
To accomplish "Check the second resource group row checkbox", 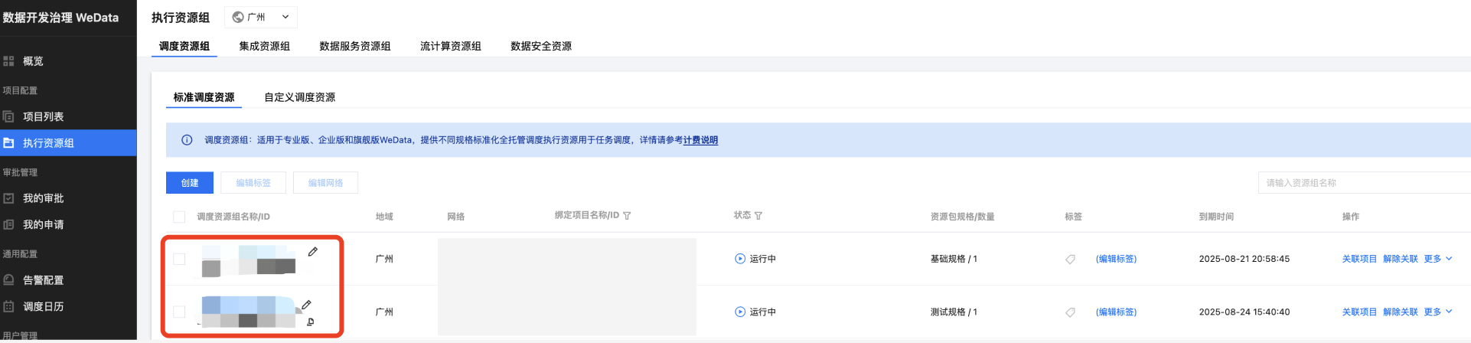I will (179, 312).
